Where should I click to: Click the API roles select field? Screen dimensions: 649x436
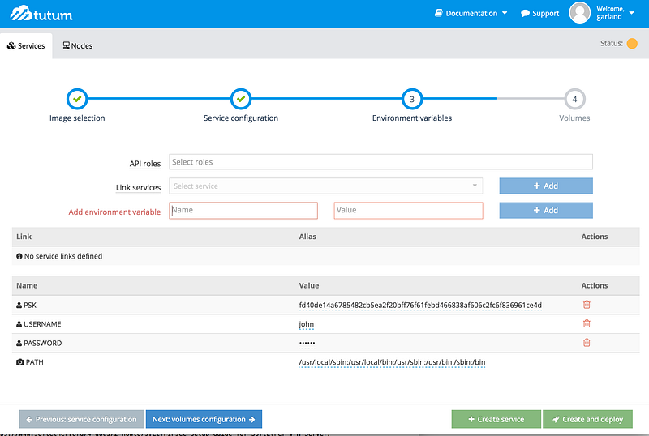(380, 162)
